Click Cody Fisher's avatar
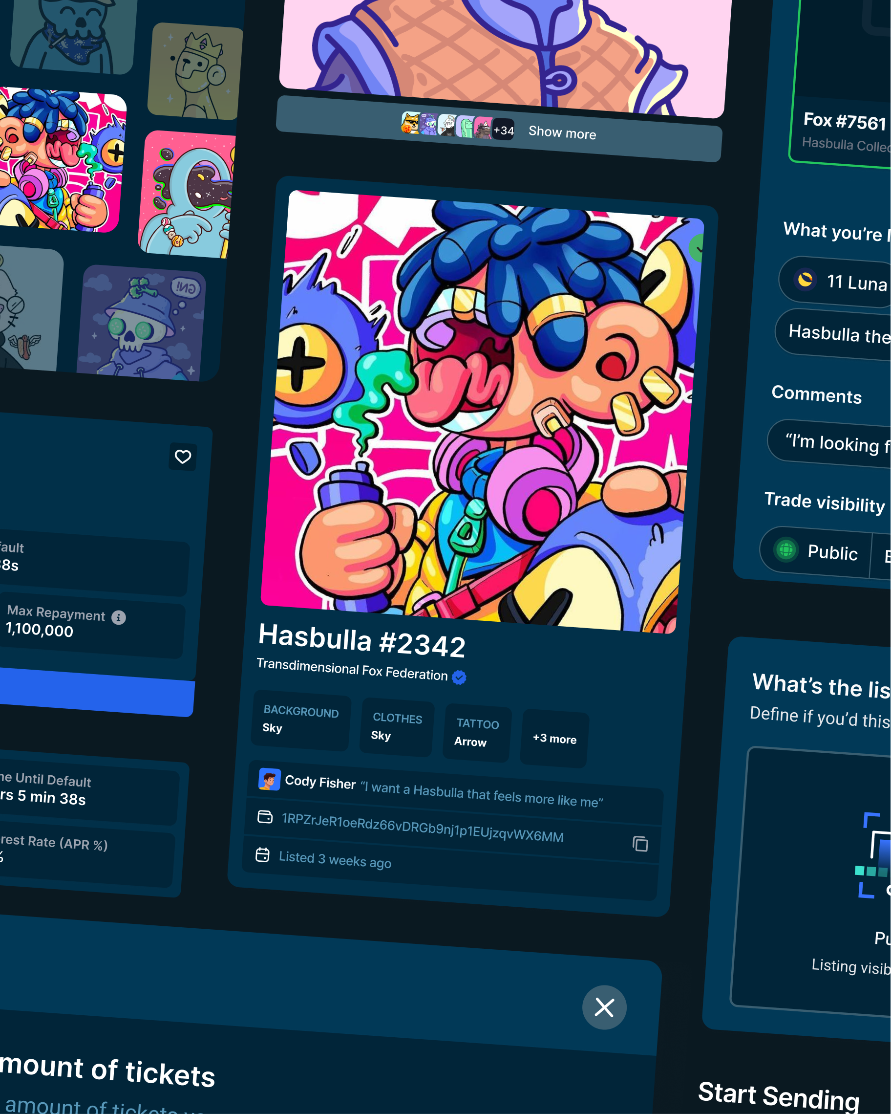 click(269, 779)
